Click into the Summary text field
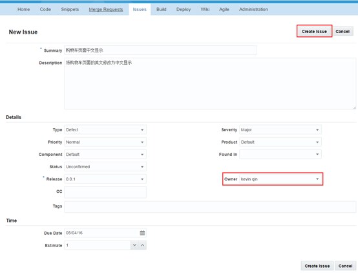Viewport: 358px width, 273px height. 160,50
